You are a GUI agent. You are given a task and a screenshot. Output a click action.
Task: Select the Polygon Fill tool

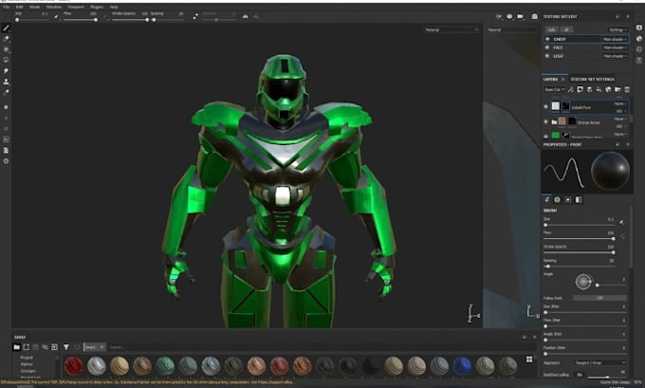point(7,60)
